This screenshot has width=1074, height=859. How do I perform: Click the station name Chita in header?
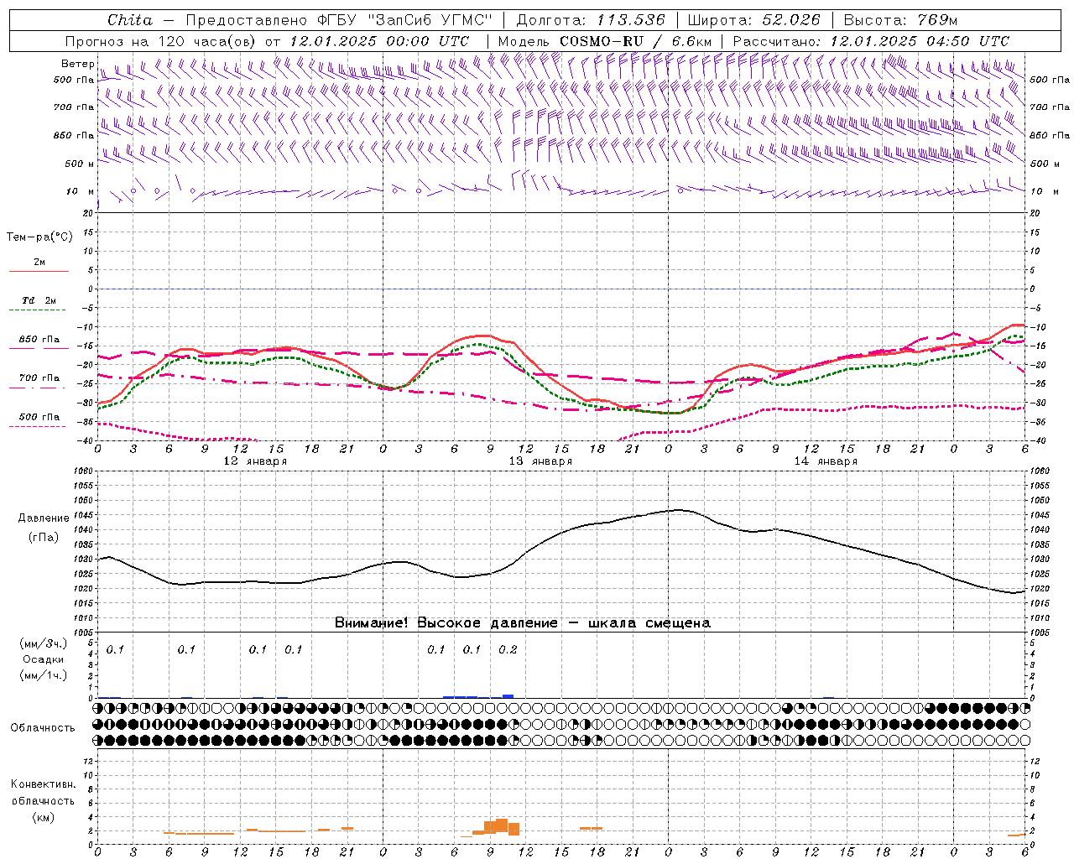pos(130,20)
